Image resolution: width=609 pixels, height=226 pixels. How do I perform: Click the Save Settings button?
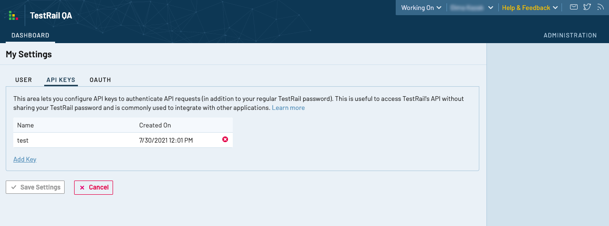pos(35,187)
